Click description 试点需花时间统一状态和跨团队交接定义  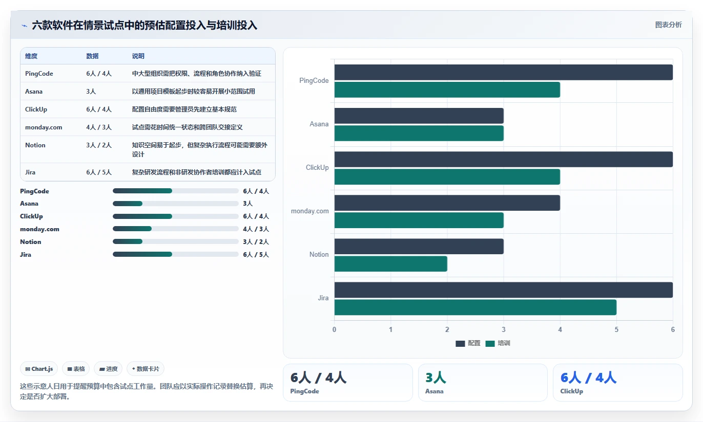tap(188, 127)
